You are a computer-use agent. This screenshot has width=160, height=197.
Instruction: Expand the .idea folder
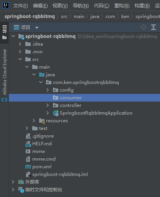[20, 44]
